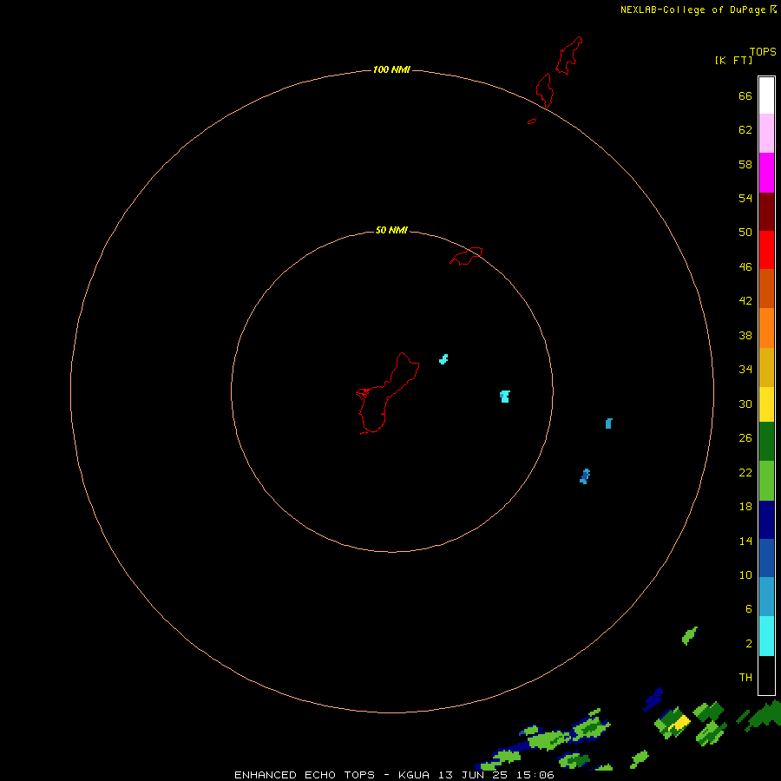Pick the magenta color band in legend

pyautogui.click(x=766, y=173)
